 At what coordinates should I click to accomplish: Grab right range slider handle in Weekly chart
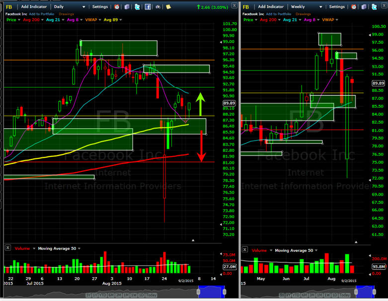374,292
